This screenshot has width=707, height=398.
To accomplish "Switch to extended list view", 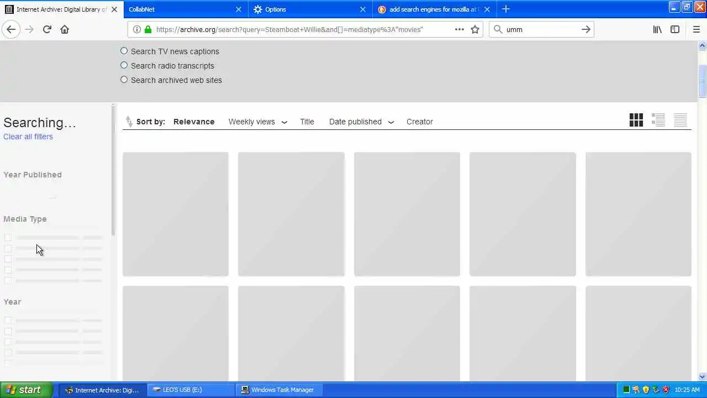I will [658, 120].
